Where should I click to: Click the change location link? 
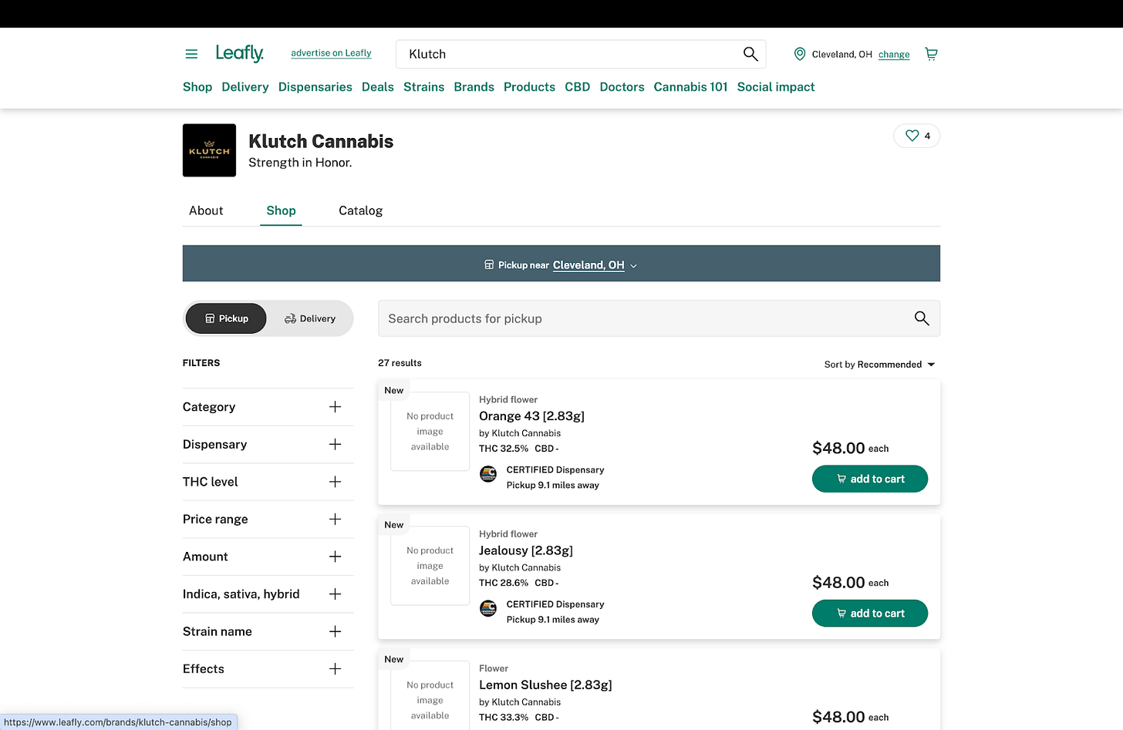coord(894,55)
